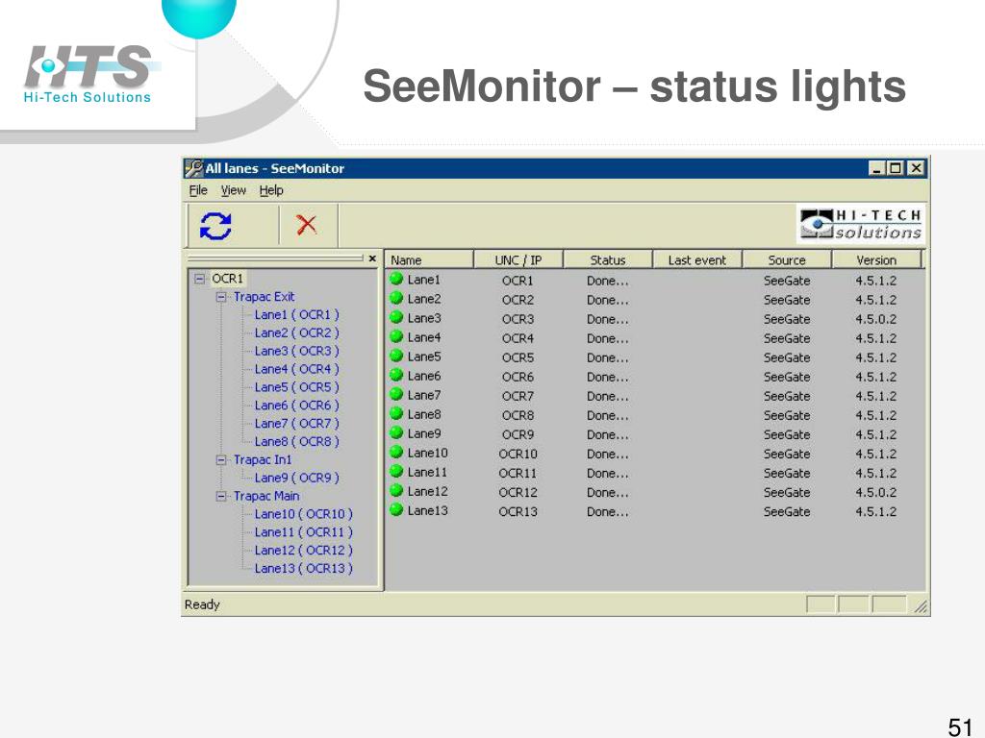The width and height of the screenshot is (985, 738).
Task: Click the green status light for Lane1
Action: (x=396, y=279)
